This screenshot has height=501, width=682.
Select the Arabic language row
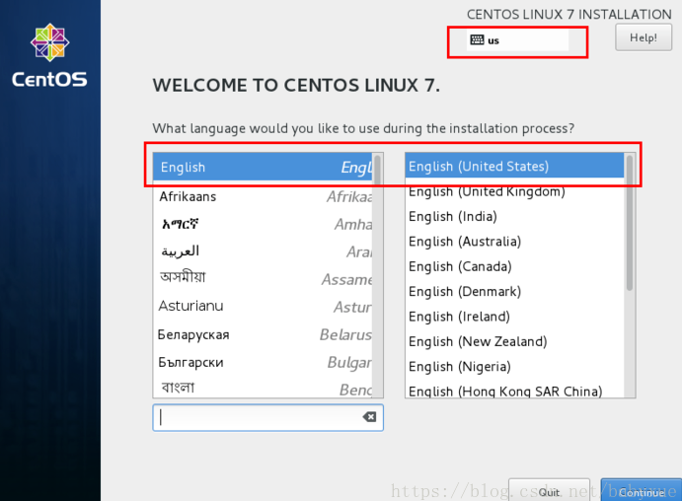tap(263, 251)
